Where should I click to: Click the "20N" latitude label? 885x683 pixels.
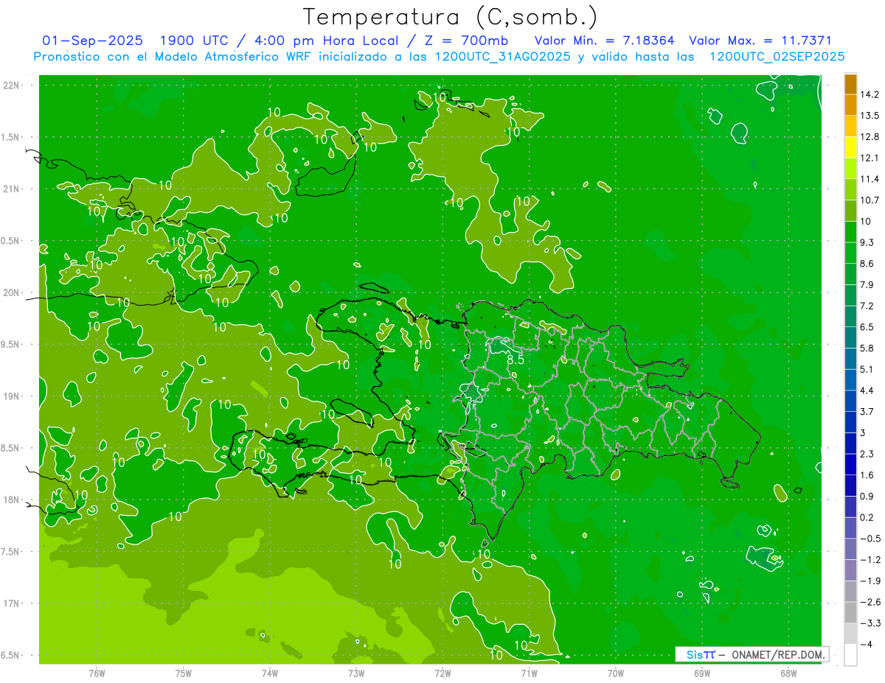coord(13,293)
